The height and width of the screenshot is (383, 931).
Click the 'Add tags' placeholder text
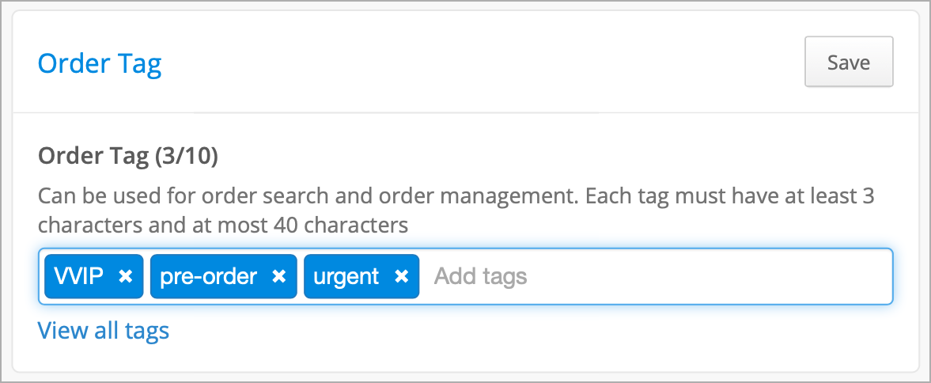[x=480, y=276]
